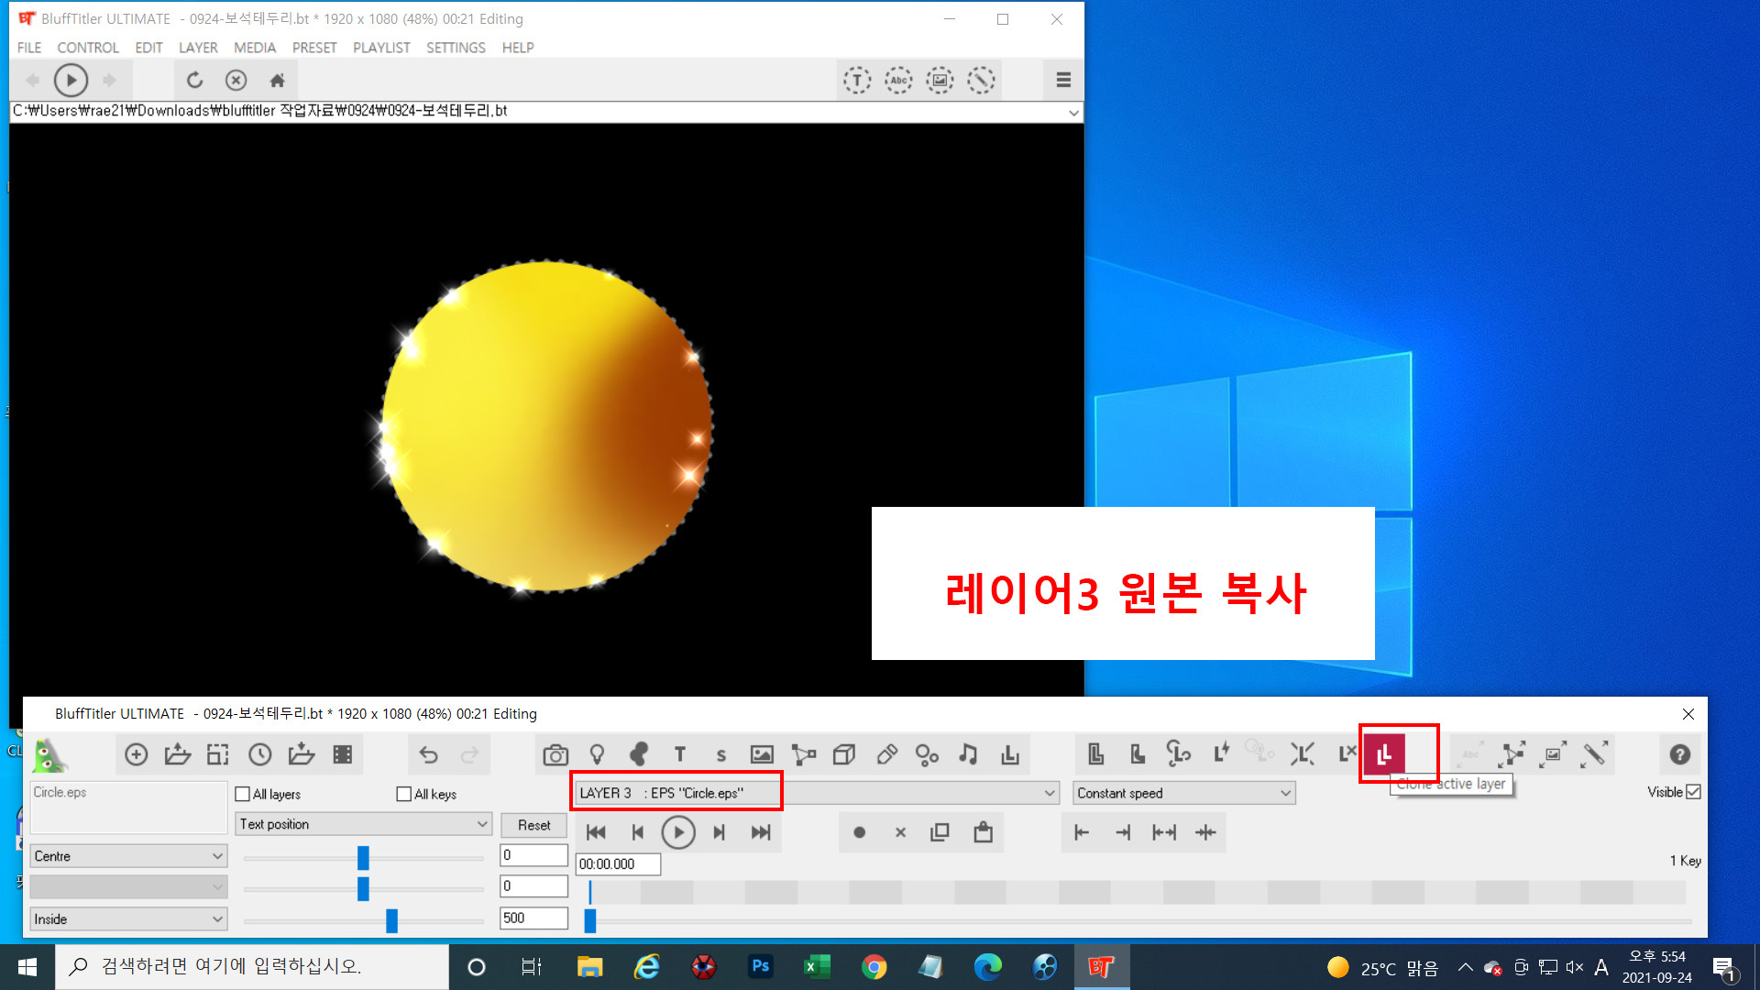Add a new text layer

pos(679,754)
